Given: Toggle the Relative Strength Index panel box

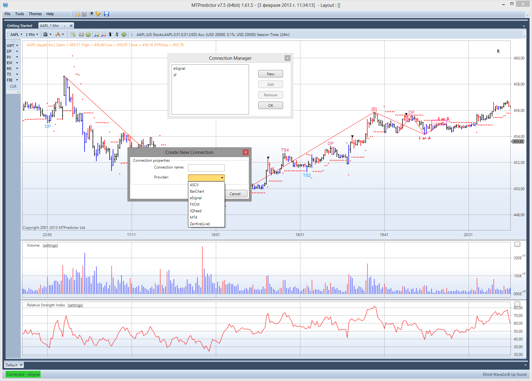Looking at the screenshot, I should (517, 304).
